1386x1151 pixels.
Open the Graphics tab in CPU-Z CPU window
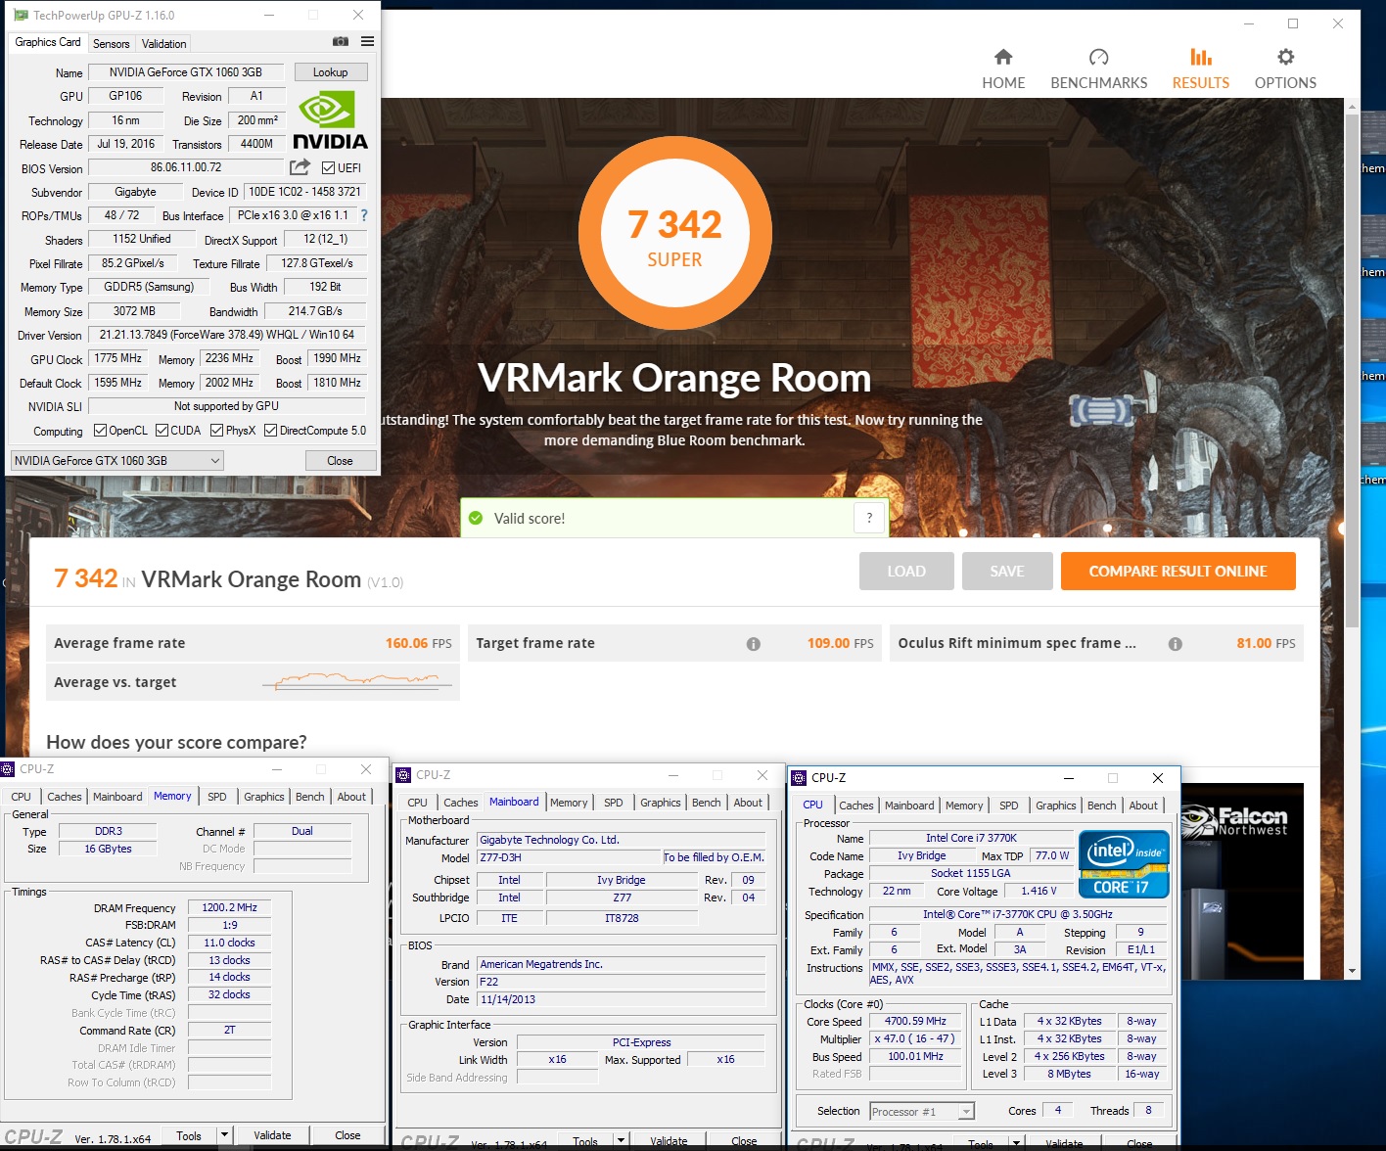point(1056,806)
